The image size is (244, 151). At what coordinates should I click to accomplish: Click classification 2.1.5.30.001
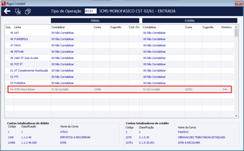click(x=147, y=142)
